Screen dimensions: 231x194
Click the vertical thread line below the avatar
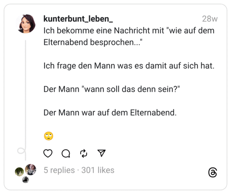[x=26, y=93]
